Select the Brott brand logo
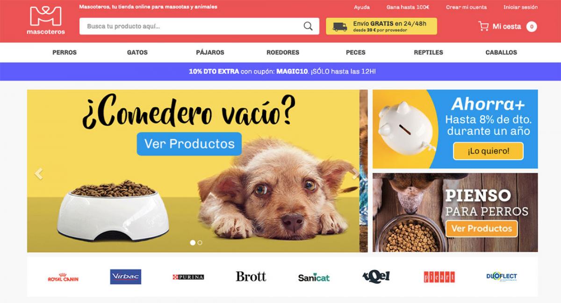The image size is (561, 303). point(251,276)
